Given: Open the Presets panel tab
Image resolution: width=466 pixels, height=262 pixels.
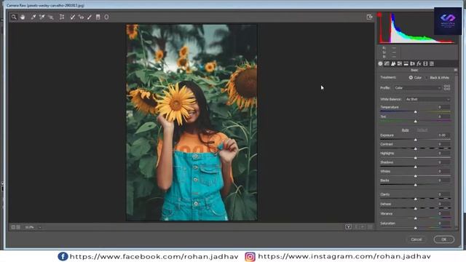Looking at the screenshot, I should [x=432, y=63].
